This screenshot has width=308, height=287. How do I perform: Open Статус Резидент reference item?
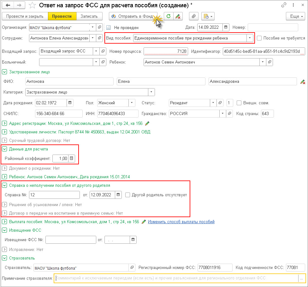click(x=220, y=103)
